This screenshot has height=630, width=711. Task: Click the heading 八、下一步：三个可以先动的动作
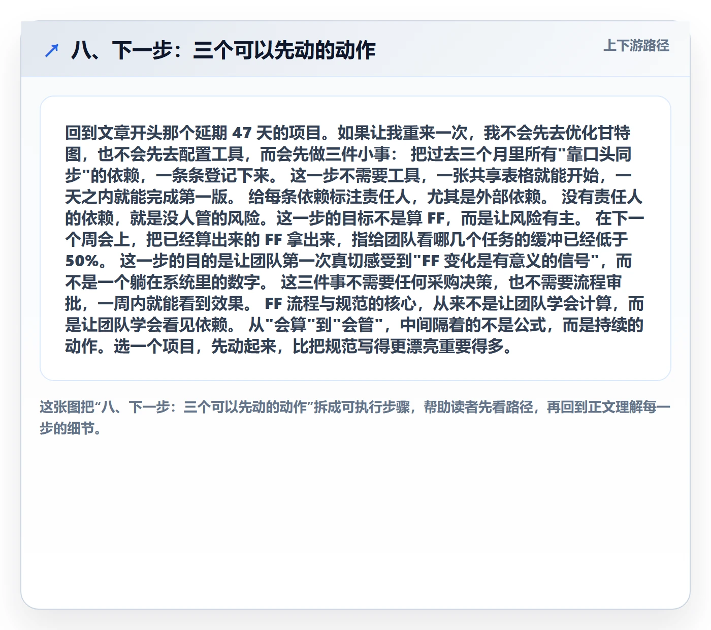tap(223, 50)
